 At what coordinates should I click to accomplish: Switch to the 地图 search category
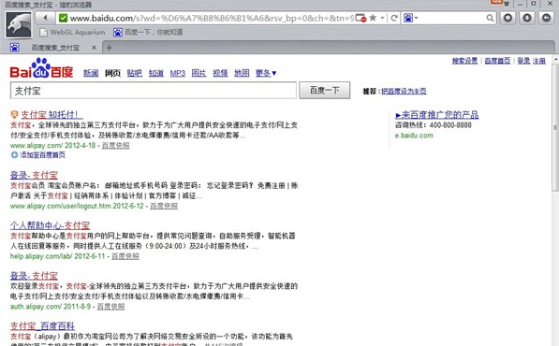[x=242, y=73]
